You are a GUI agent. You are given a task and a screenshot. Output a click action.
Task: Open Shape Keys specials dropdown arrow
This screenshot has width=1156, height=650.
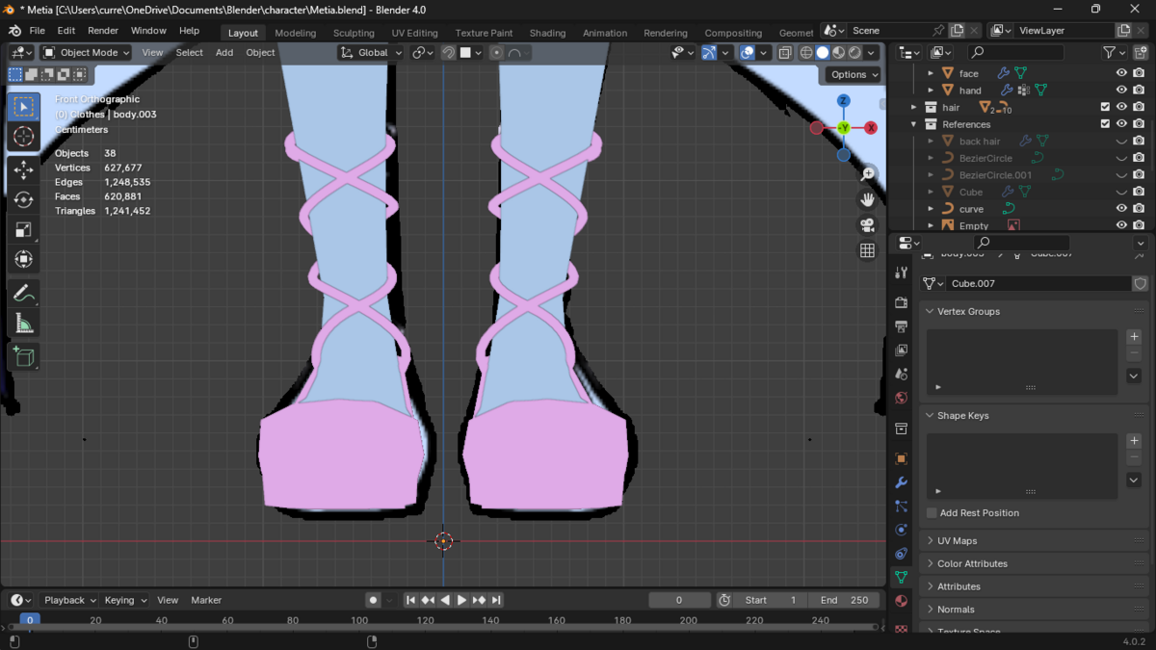(x=1134, y=481)
